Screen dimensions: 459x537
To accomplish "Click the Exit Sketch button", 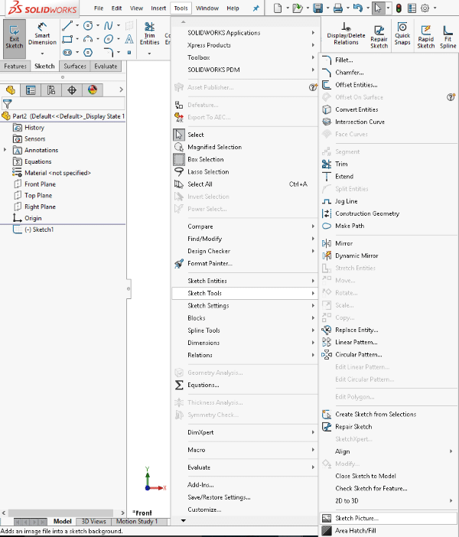I will click(15, 39).
